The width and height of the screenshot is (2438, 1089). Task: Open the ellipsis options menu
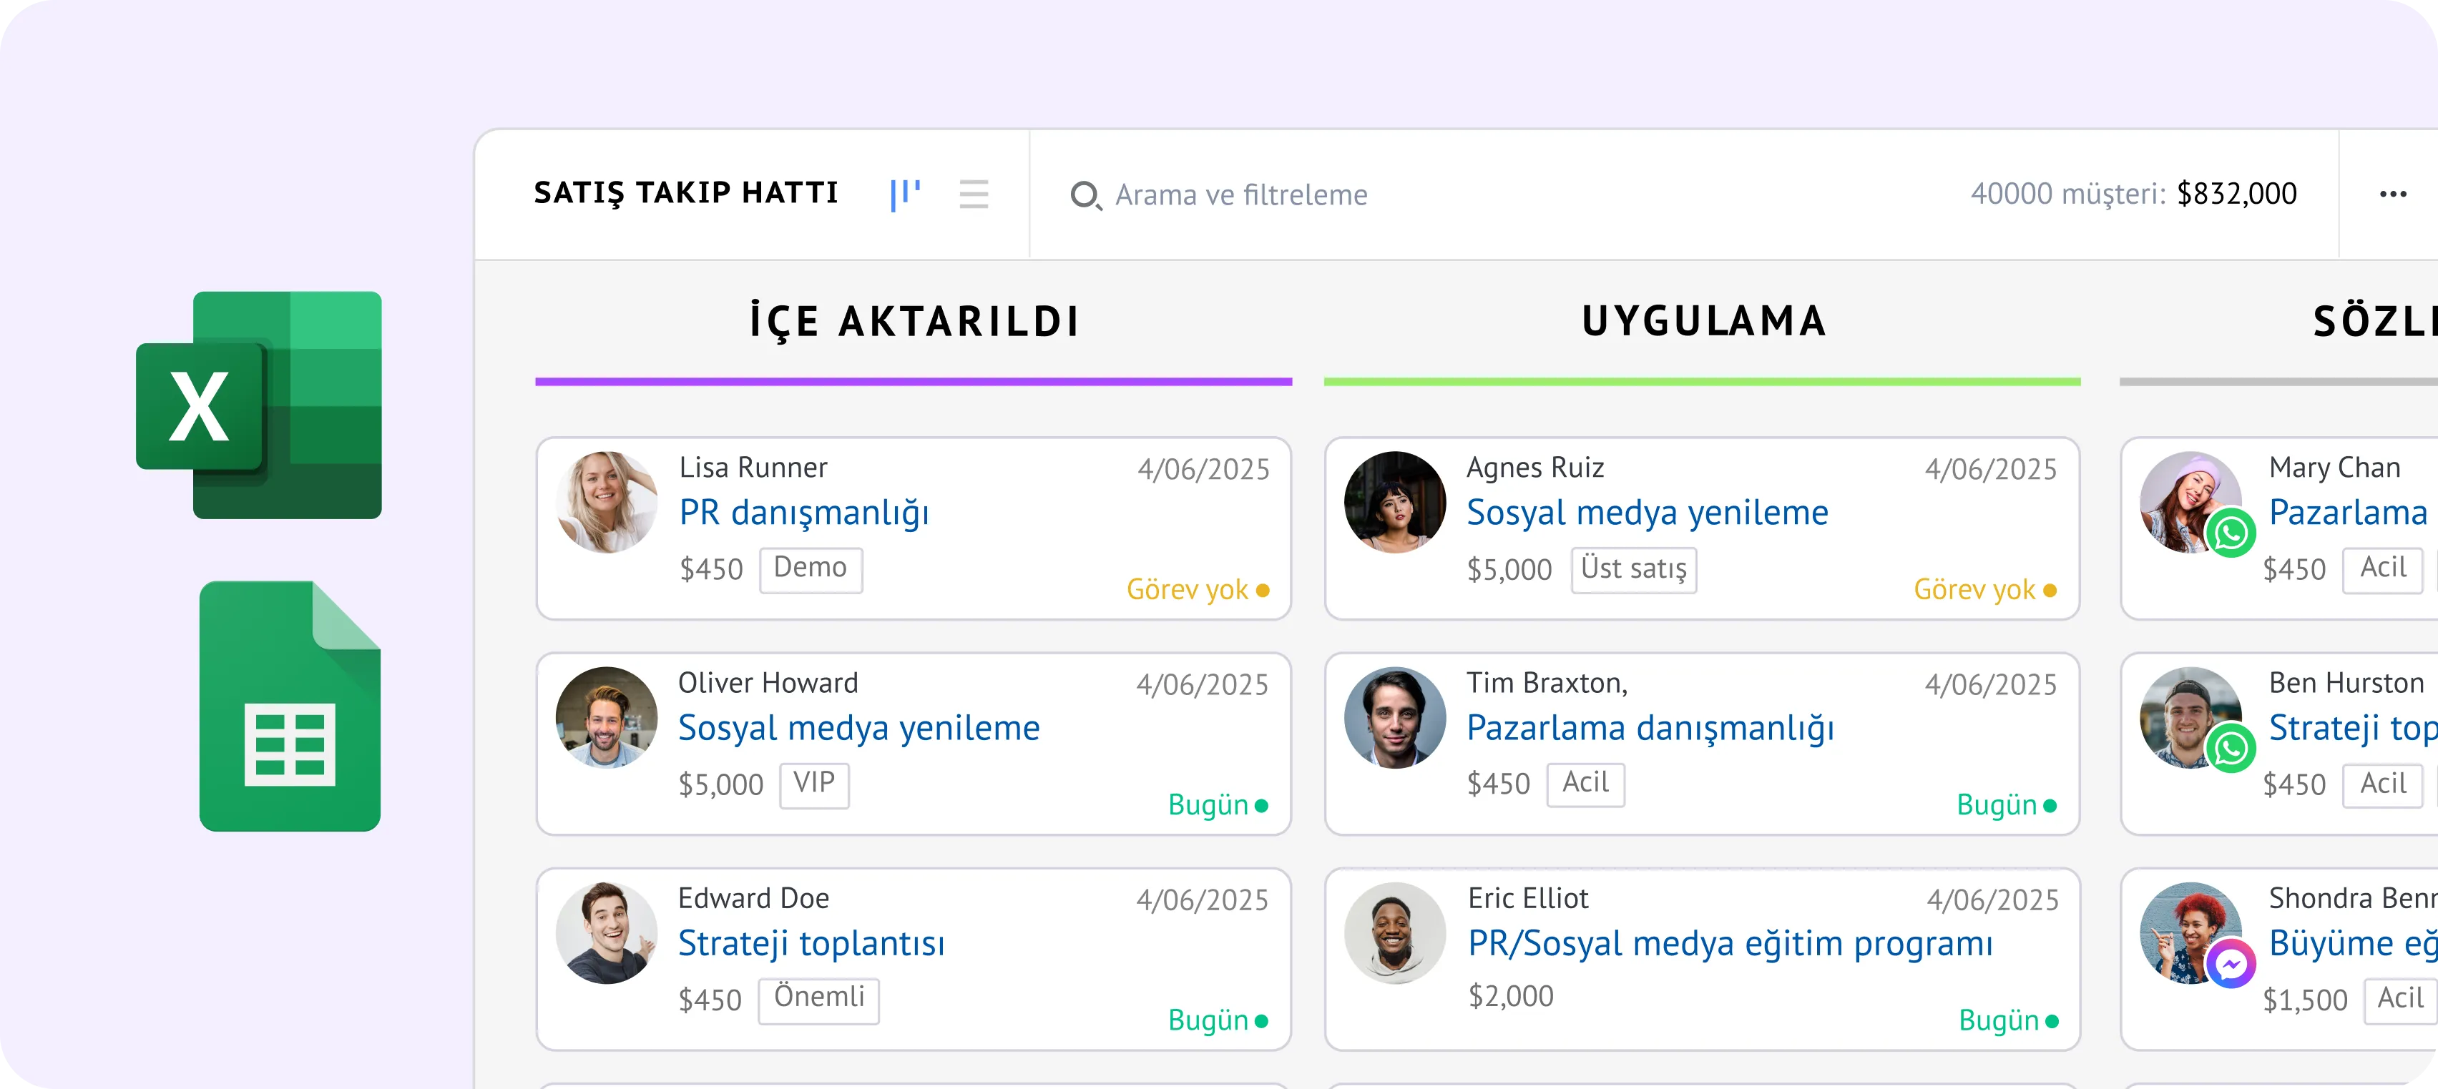tap(2394, 193)
